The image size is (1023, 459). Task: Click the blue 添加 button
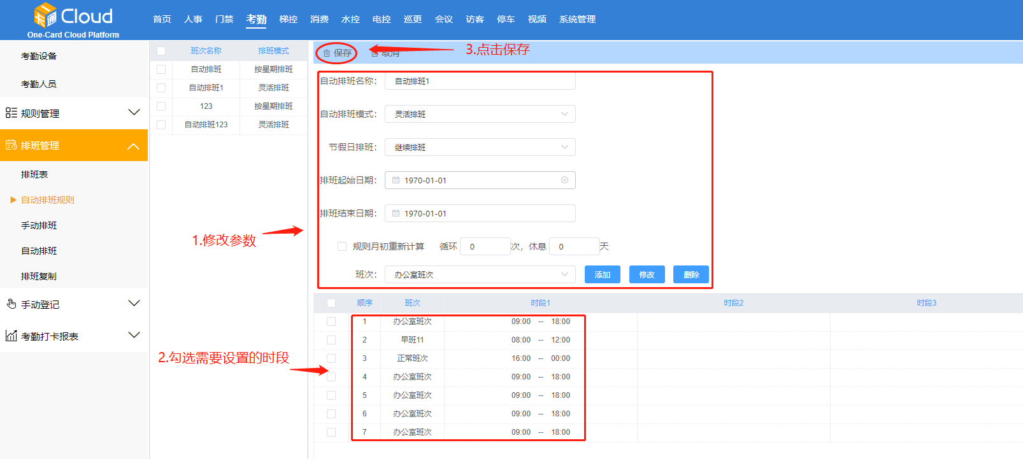[x=602, y=274]
